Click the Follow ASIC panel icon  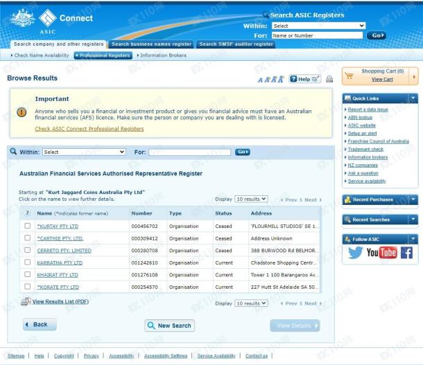point(347,239)
